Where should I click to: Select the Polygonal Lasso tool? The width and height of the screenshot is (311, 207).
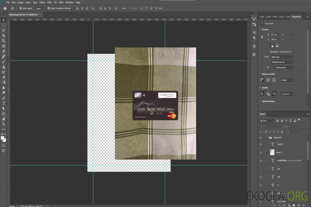tap(3, 30)
